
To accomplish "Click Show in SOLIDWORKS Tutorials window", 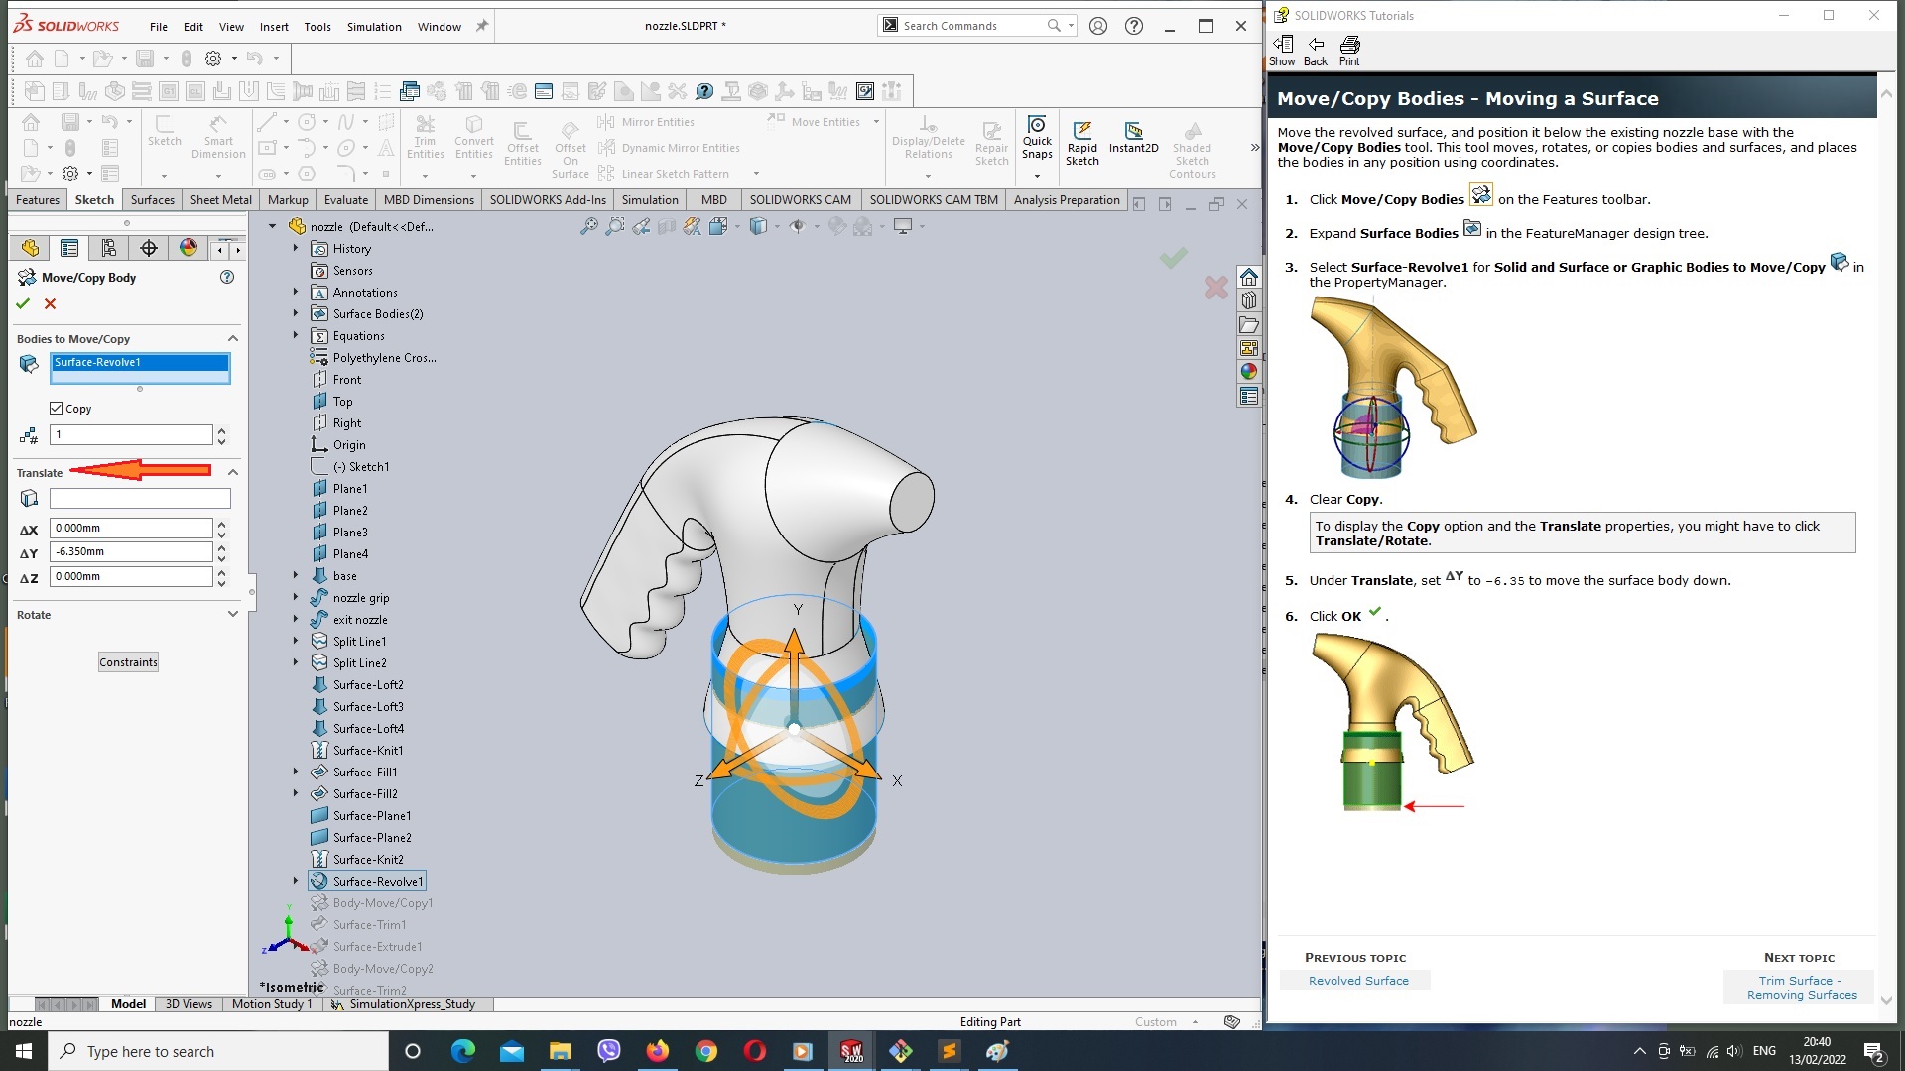I will [1282, 51].
